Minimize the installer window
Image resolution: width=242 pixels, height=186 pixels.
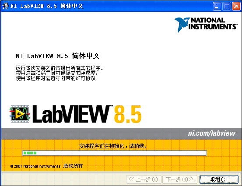pyautogui.click(x=217, y=6)
